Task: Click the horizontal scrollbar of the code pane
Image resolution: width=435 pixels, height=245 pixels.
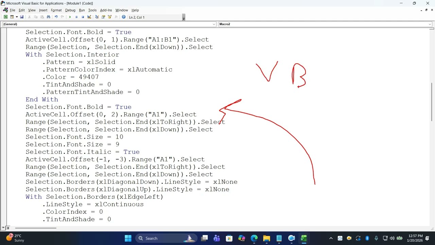Action: click(x=35, y=228)
